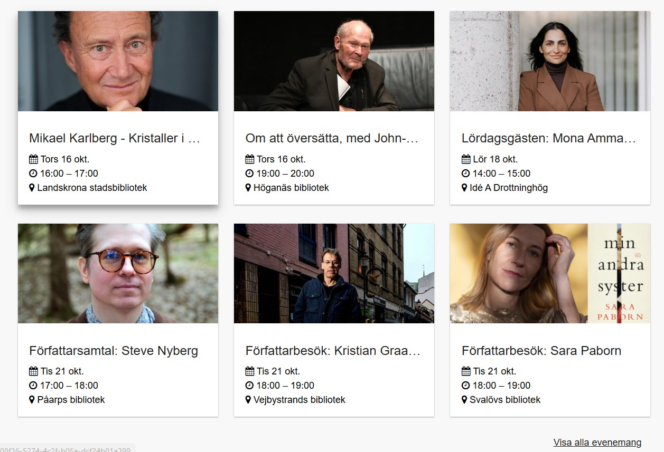Follow the 'Visa alla evenemang' link
Screen dimensions: 664x452
click(597, 443)
